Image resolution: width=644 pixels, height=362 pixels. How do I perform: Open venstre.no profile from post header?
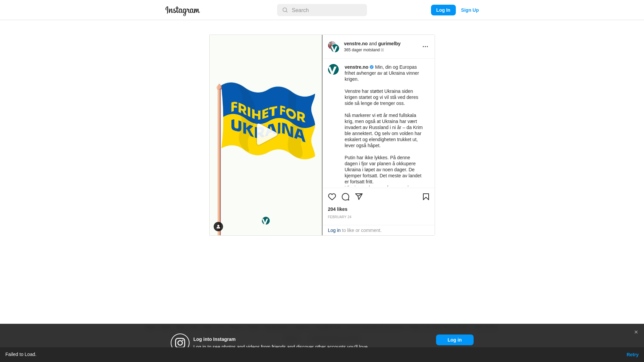356,44
